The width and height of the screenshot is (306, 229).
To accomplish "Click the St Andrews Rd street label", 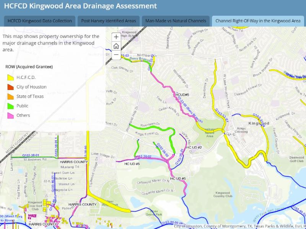I will (35, 159).
